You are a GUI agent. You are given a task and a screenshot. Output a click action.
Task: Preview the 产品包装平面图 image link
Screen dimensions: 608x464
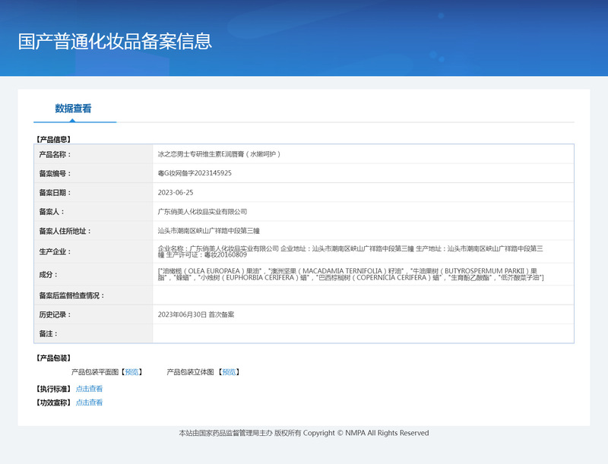coord(131,372)
